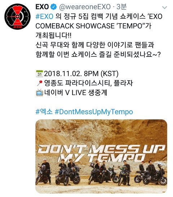Click the blue verified badge next to EXO
Image resolution: width=173 pixels, height=197 pixels.
(54, 7)
